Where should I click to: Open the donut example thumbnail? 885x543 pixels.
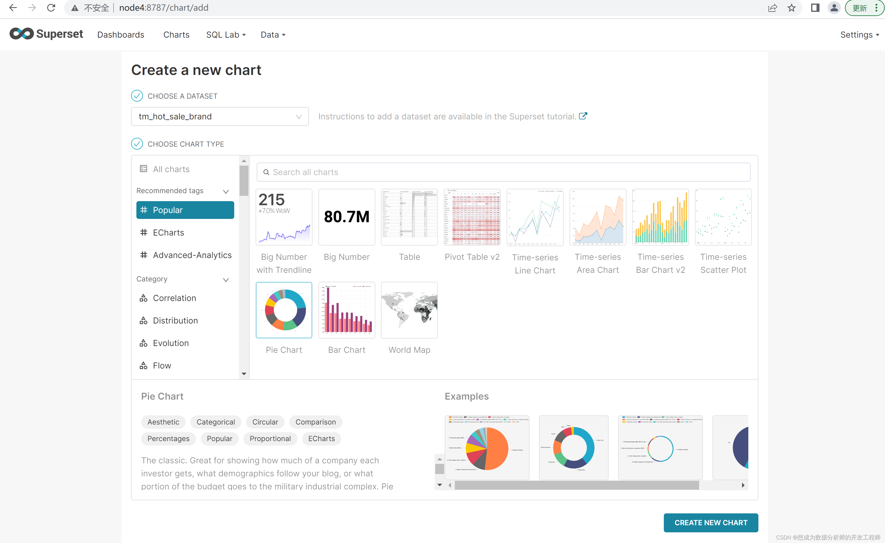tap(574, 448)
